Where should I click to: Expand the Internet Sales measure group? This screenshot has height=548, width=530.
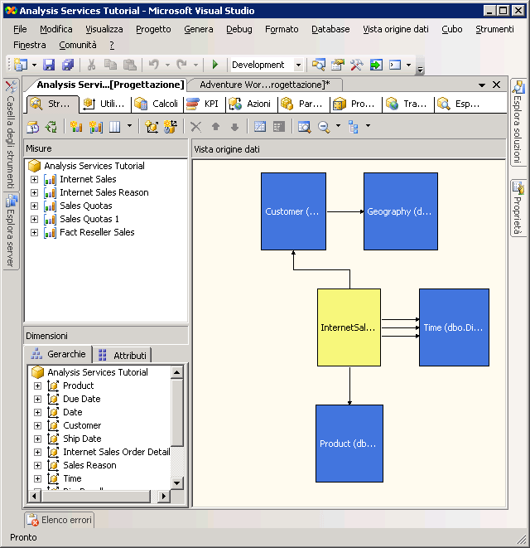[x=34, y=179]
